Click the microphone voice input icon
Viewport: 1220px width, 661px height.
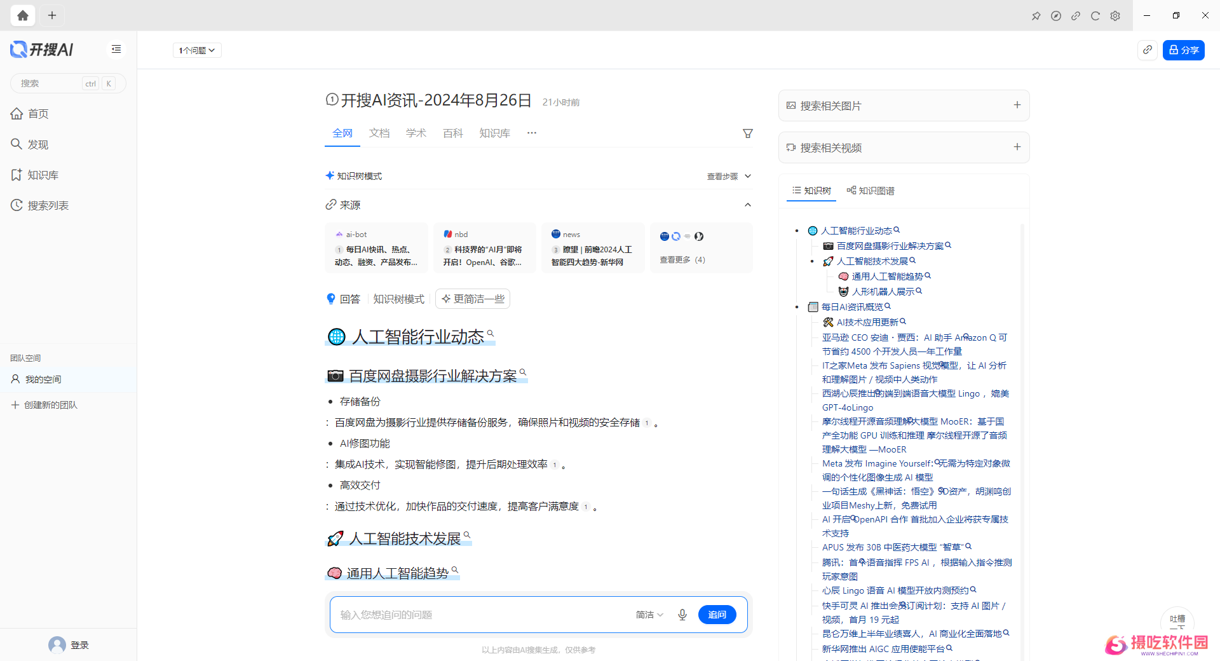[x=682, y=615]
